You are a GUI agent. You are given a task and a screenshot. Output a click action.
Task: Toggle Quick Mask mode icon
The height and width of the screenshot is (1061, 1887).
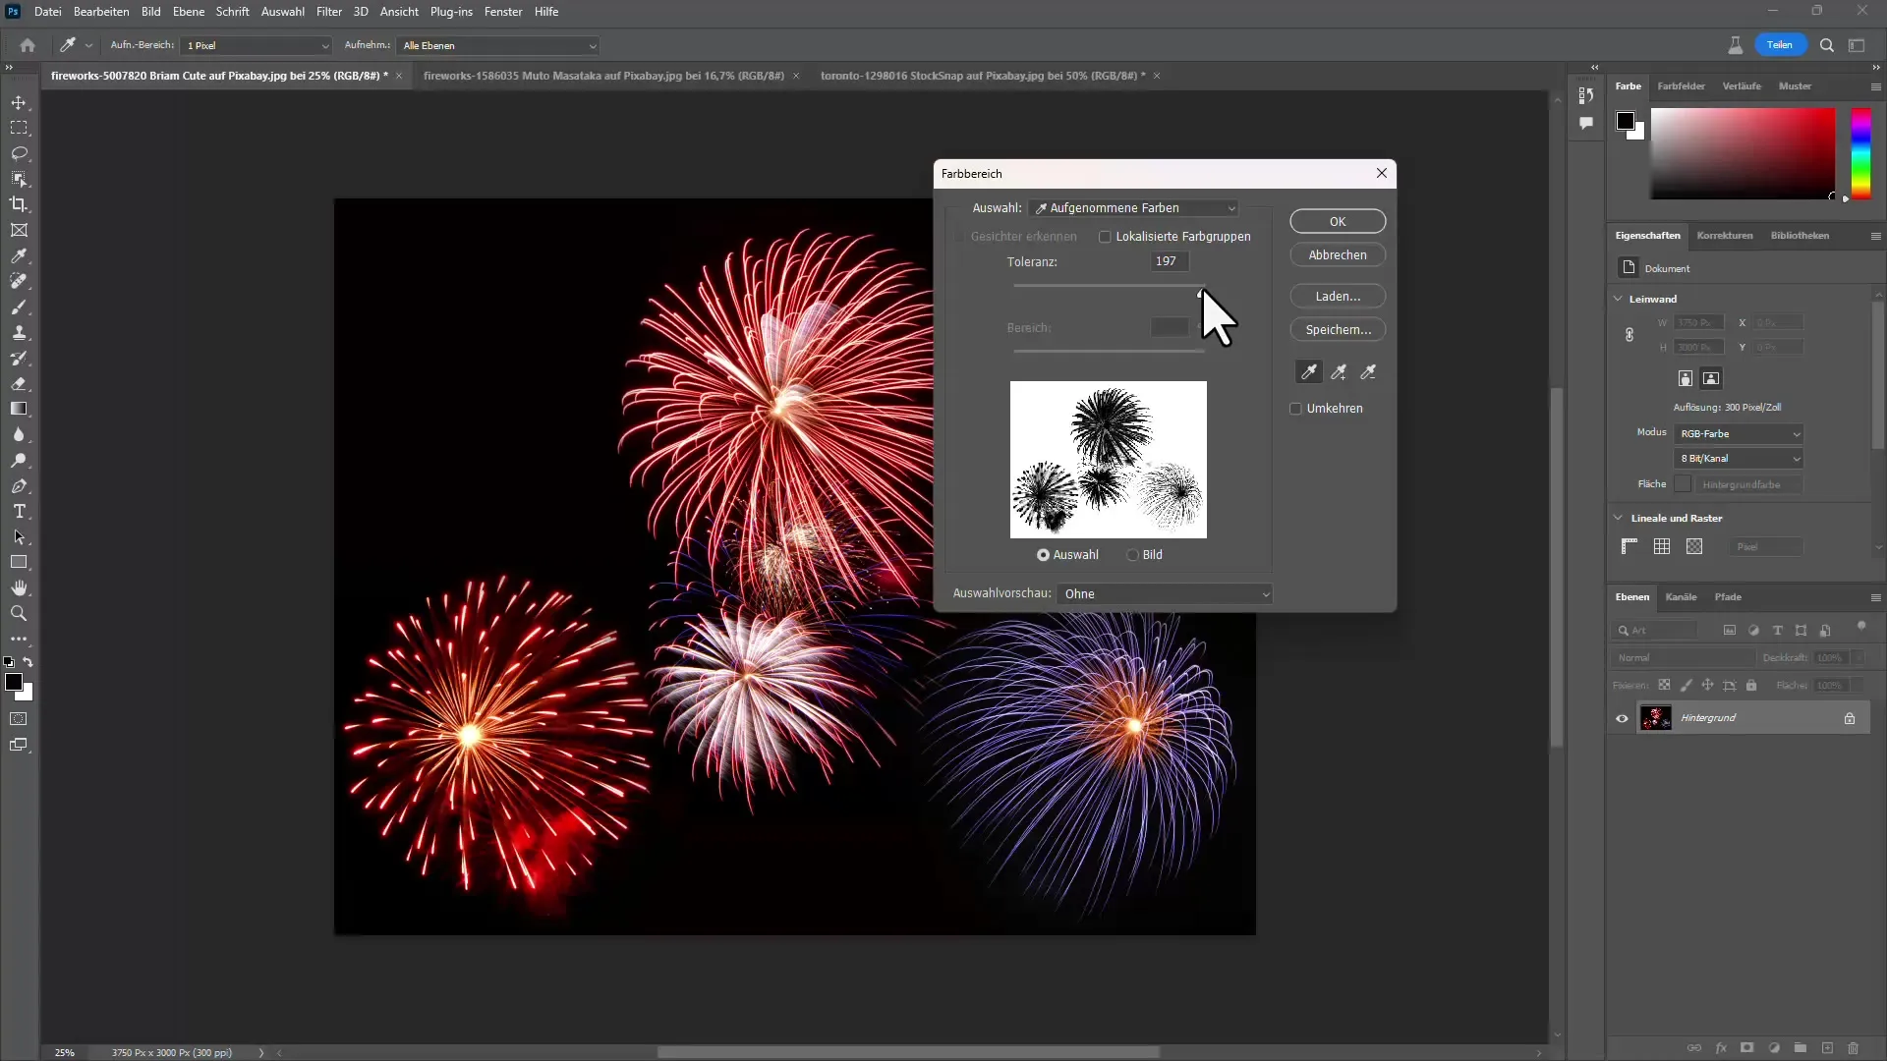pyautogui.click(x=19, y=719)
